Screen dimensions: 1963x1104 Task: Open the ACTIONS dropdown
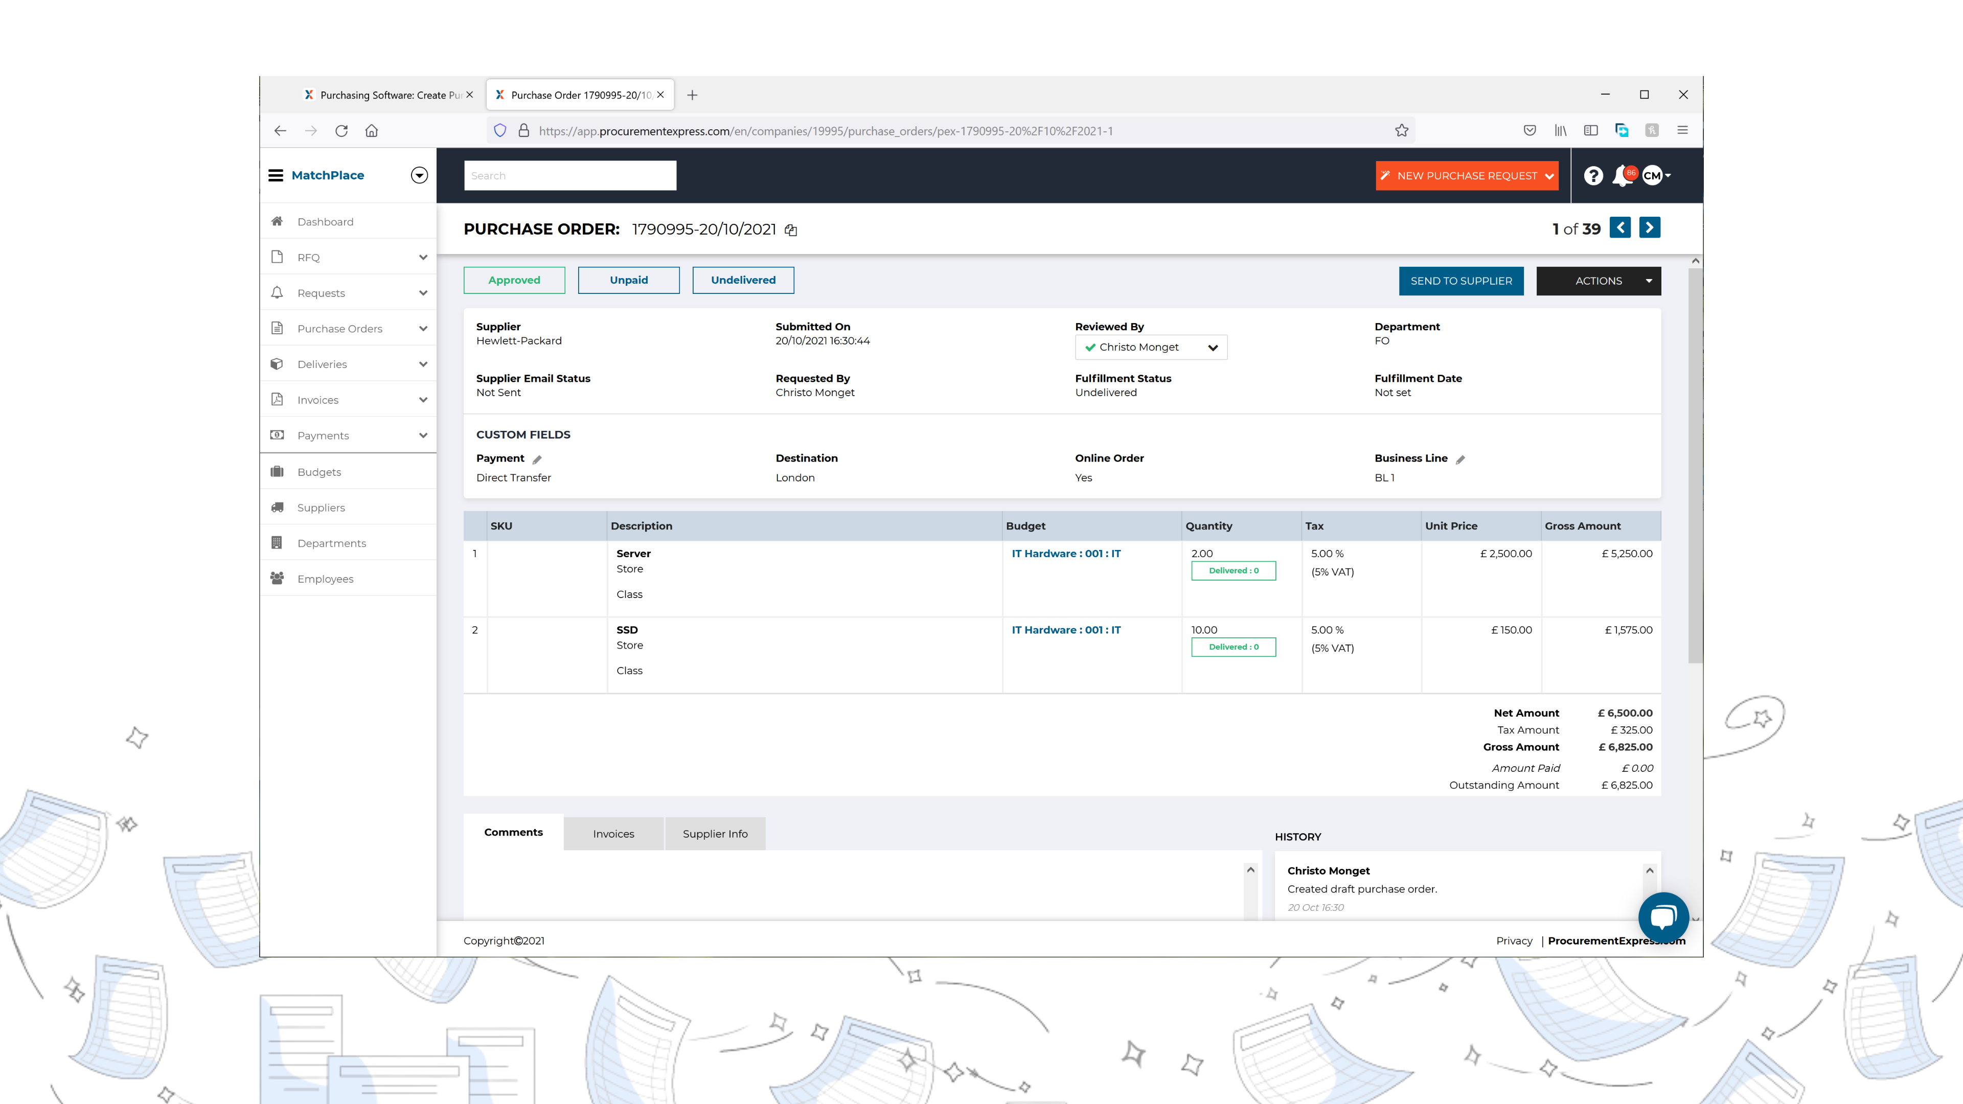click(1598, 281)
